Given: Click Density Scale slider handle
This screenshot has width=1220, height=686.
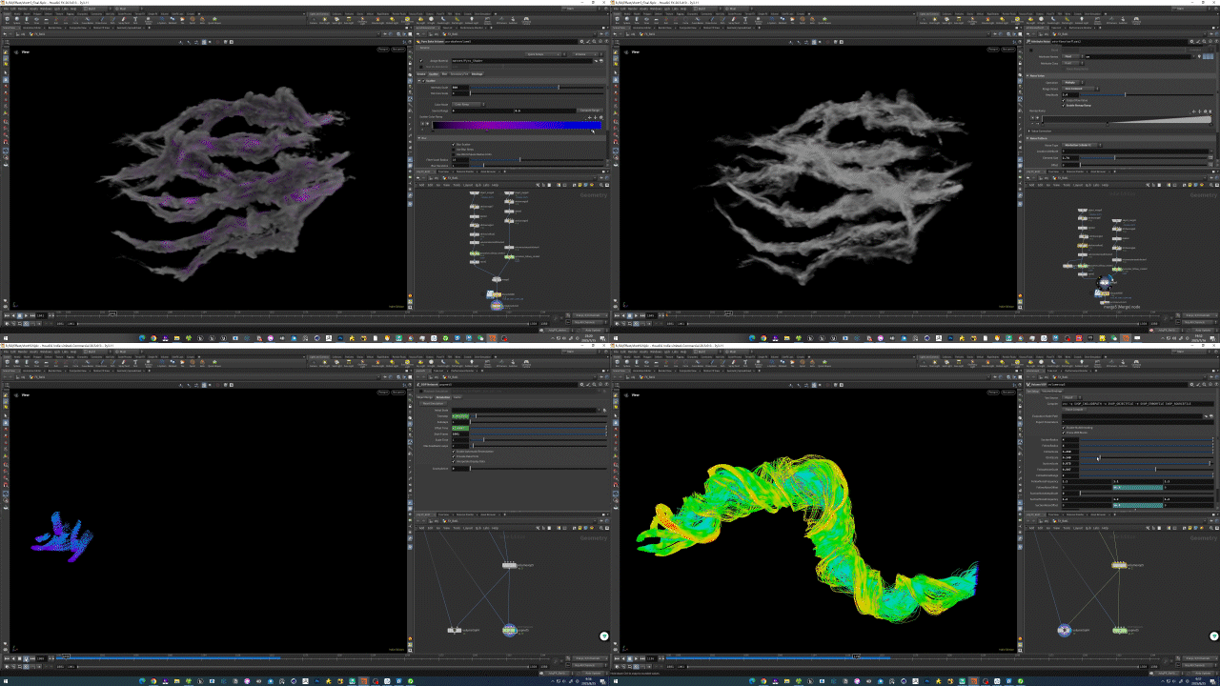Looking at the screenshot, I should 559,88.
